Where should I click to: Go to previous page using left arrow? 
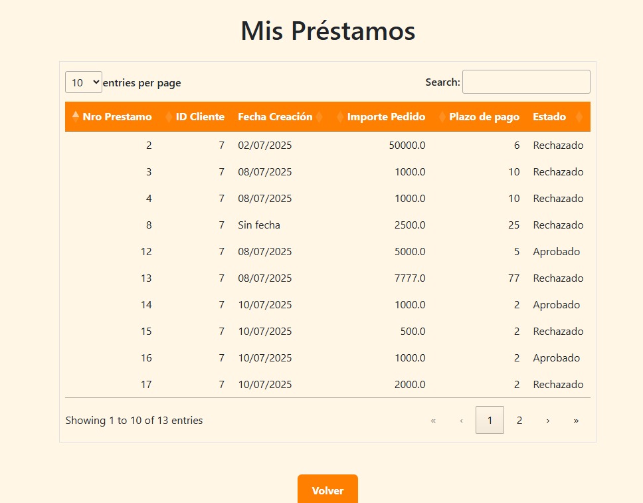462,421
